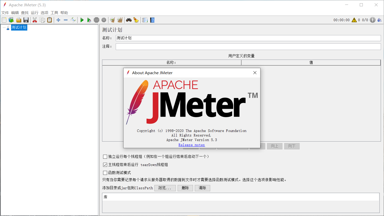The height and width of the screenshot is (216, 384).
Task: Click the 用户定义的变量 label
Action: coord(242,56)
